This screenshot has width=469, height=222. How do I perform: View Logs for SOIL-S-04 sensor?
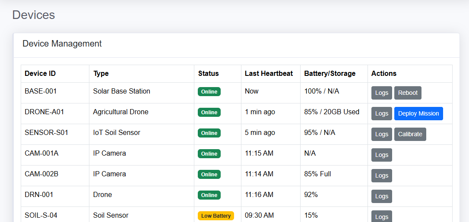click(382, 216)
